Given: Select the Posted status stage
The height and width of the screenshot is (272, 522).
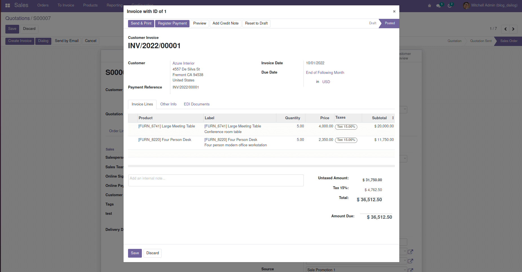Looking at the screenshot, I should [x=390, y=23].
